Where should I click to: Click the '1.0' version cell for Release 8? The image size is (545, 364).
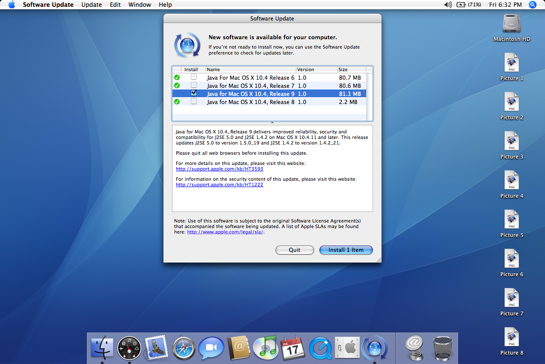(x=302, y=102)
